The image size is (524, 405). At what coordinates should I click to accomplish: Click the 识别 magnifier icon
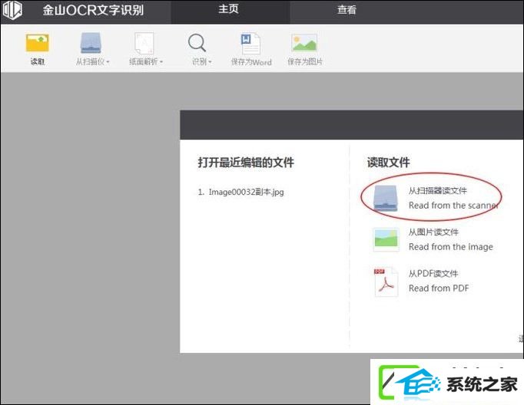tap(197, 43)
